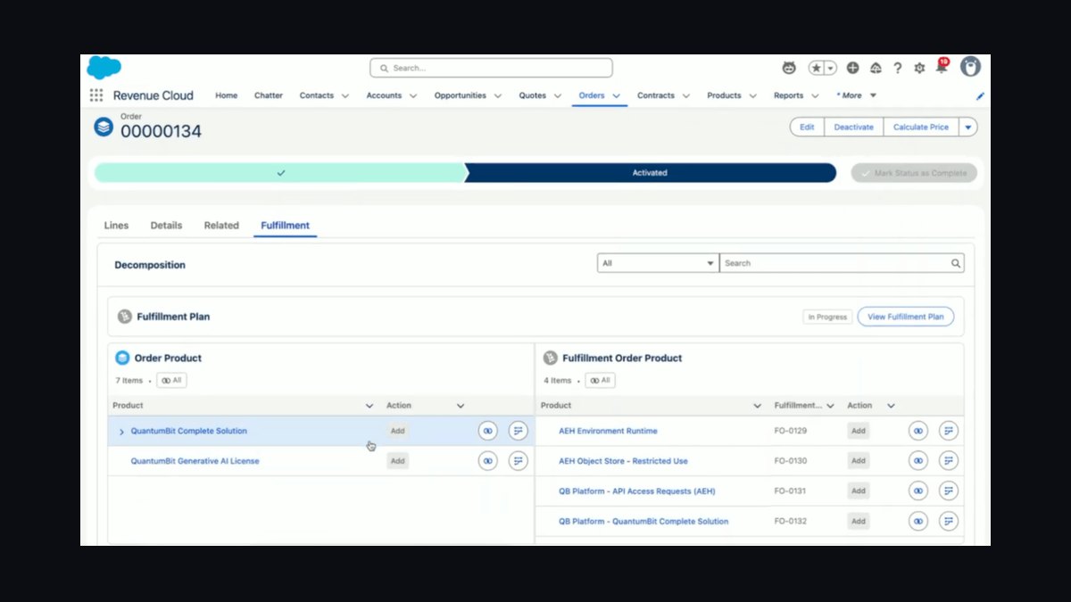Open the Accounts tab dropdown chevron
Viewport: 1071px width, 602px height.
(412, 95)
